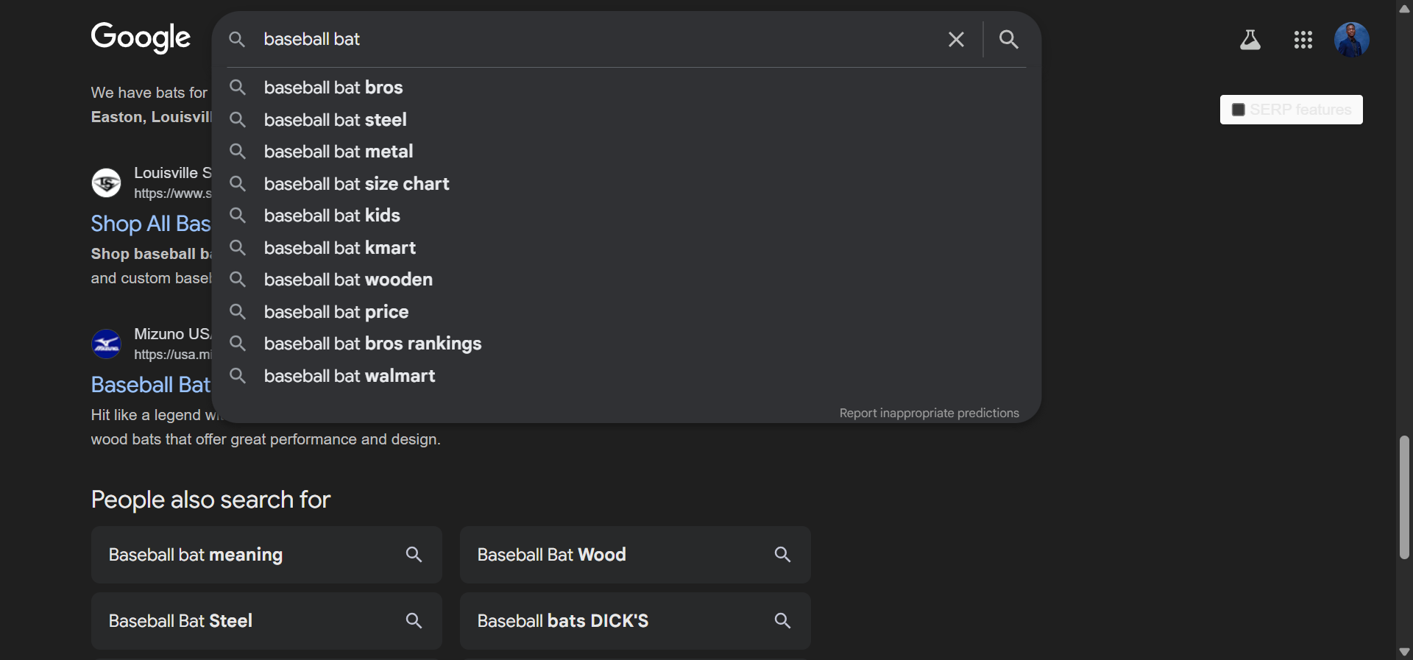Select suggestion baseball bat metal
This screenshot has width=1413, height=660.
click(626, 152)
